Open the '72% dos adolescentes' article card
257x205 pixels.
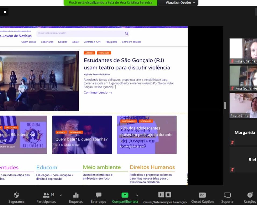[147, 135]
